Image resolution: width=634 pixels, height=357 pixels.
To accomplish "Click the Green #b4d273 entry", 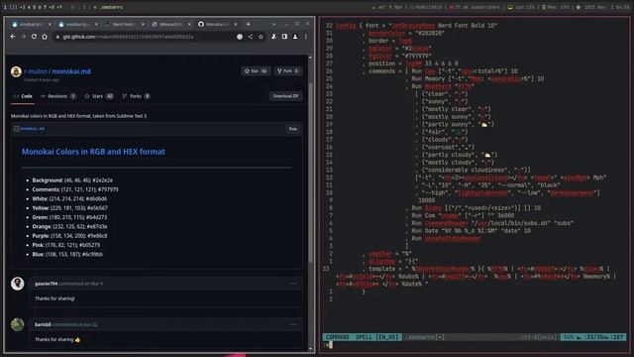I will click(69, 217).
